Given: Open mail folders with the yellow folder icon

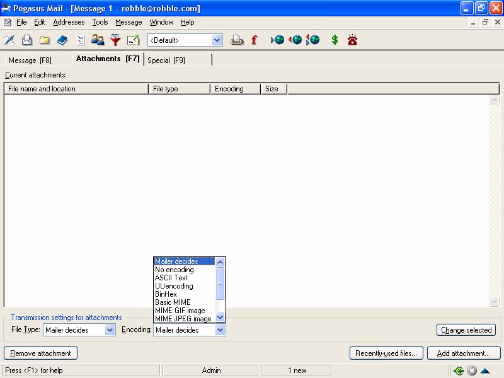Looking at the screenshot, I should pos(45,40).
